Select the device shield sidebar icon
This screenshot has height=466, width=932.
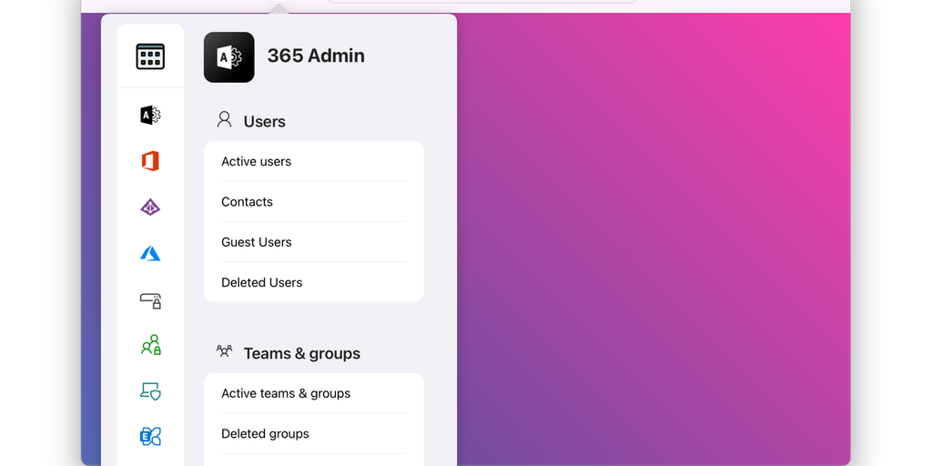click(x=150, y=391)
